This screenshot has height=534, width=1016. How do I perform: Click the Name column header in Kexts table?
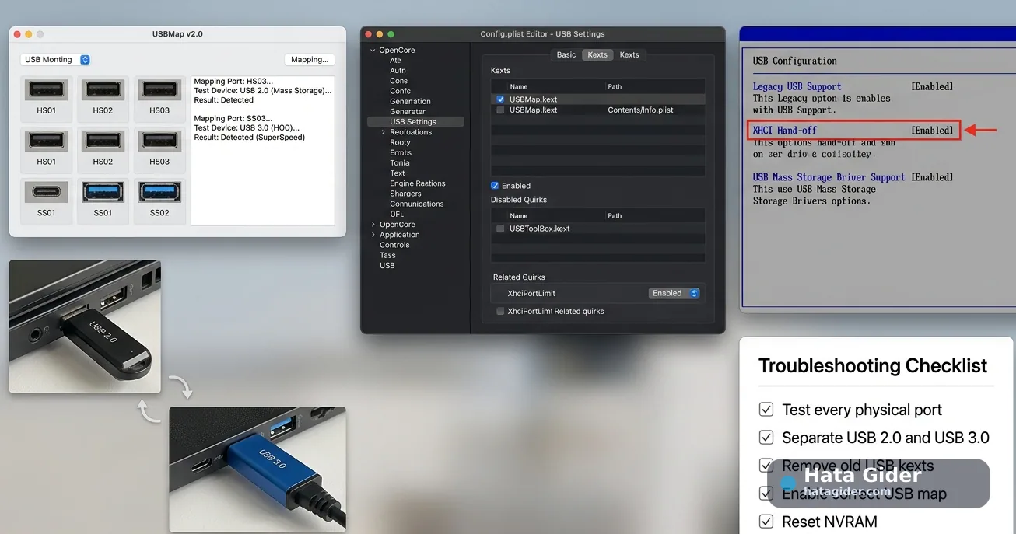pos(519,86)
